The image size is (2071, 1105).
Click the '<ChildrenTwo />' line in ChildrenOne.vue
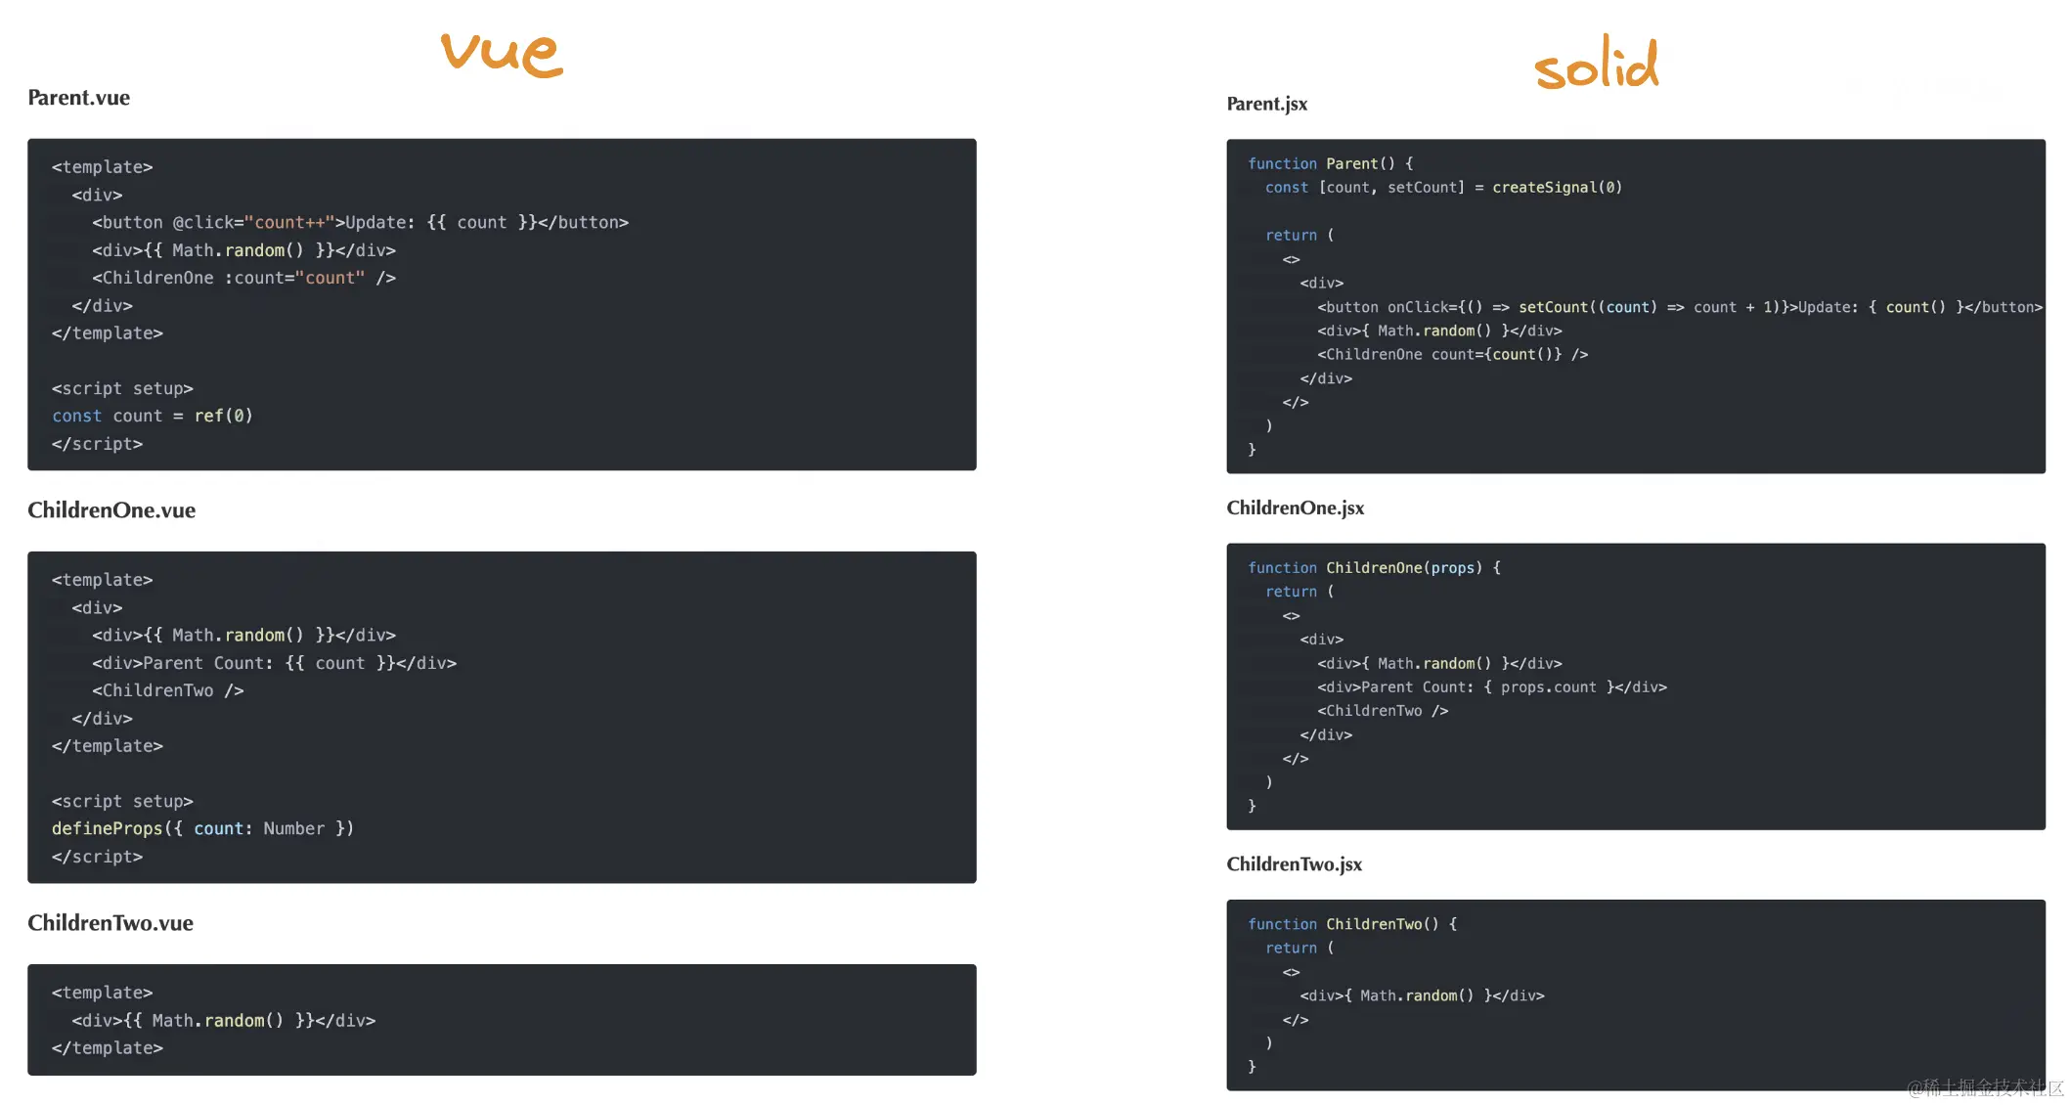(167, 690)
